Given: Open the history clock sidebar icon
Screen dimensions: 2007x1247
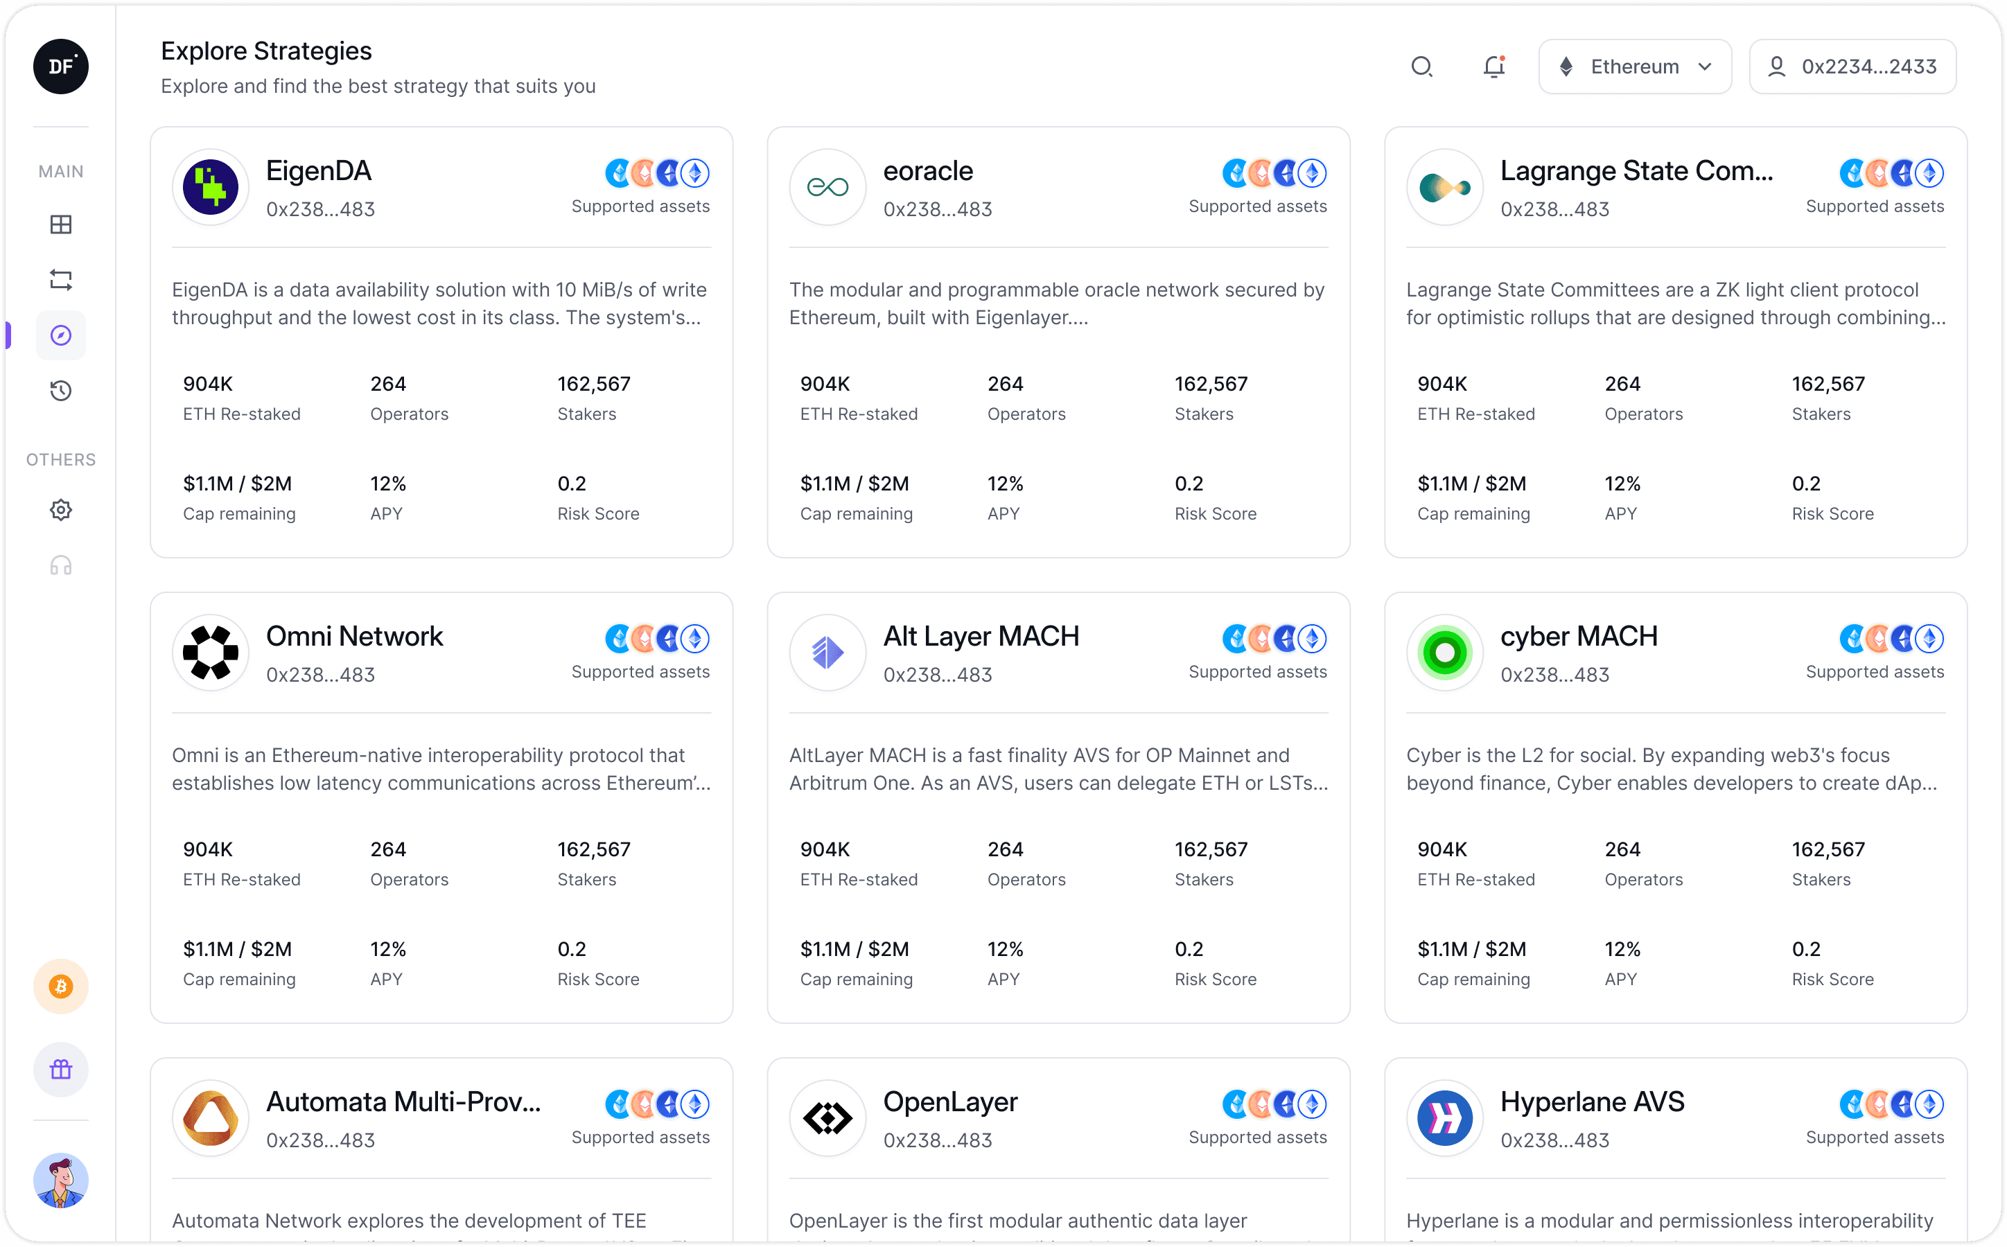Looking at the screenshot, I should (61, 391).
